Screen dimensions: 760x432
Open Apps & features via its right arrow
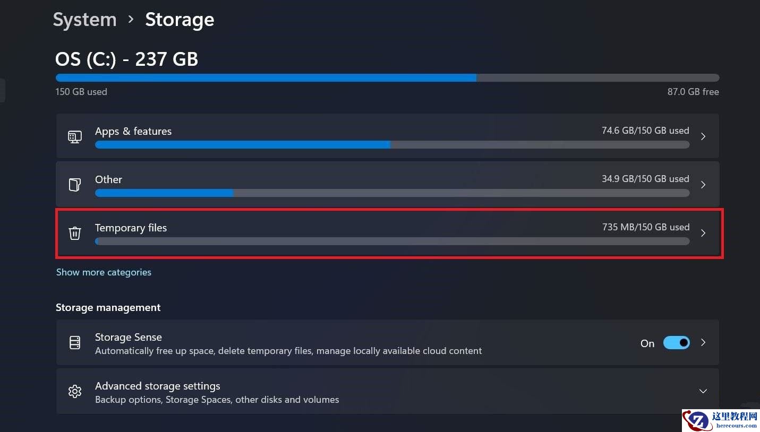[703, 136]
